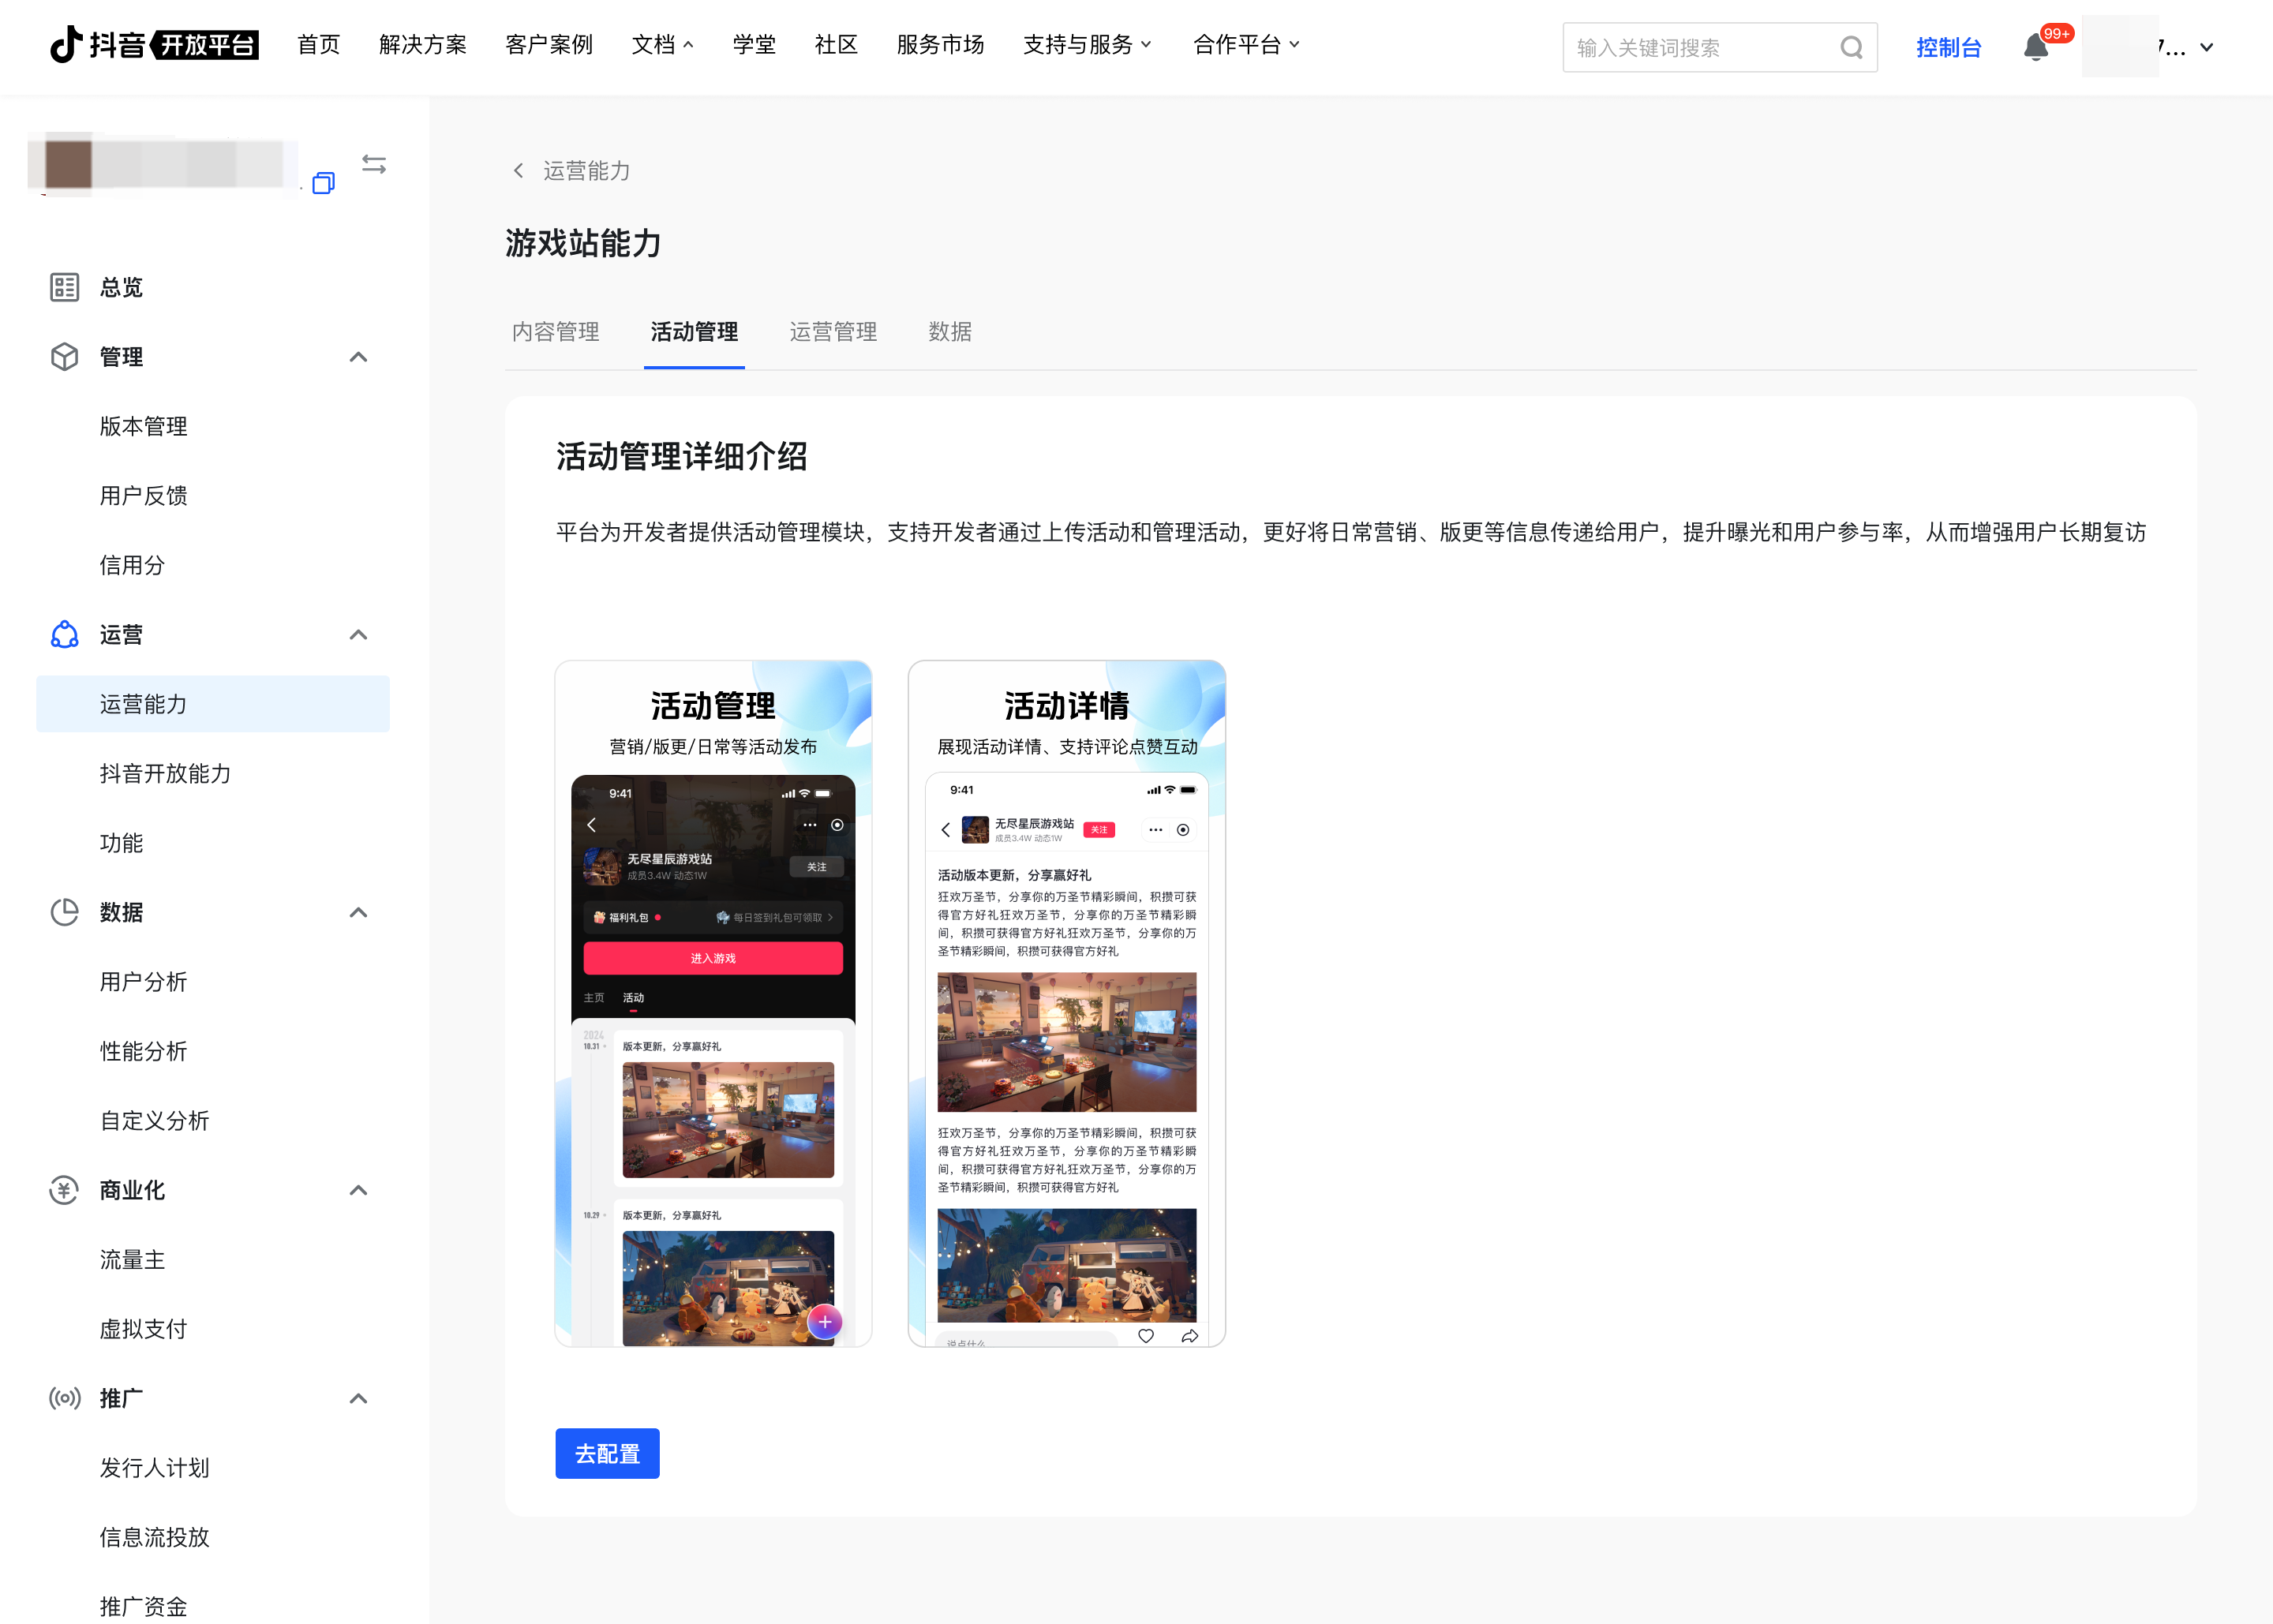Click the 总览 overview icon
The width and height of the screenshot is (2273, 1624).
click(x=65, y=287)
